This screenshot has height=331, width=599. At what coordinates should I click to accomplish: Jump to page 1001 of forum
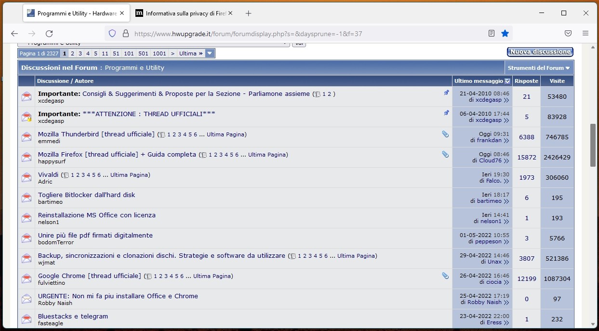[160, 53]
